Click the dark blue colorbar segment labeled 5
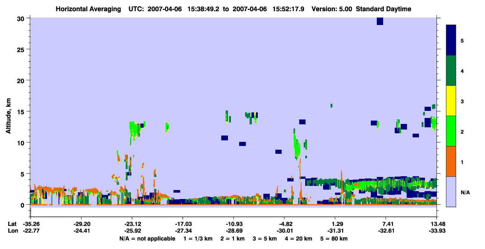Screen dimensions: 485x249 451,40
